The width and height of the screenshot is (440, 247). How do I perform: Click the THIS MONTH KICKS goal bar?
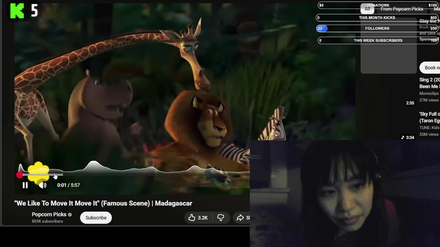[377, 17]
